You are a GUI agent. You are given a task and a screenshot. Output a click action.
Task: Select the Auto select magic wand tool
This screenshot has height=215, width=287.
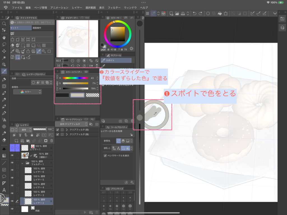4,58
